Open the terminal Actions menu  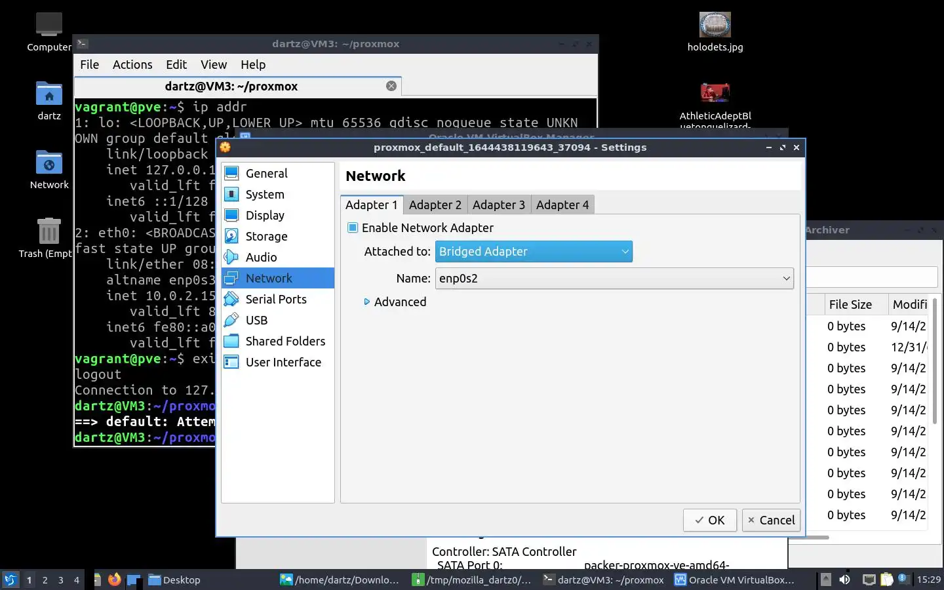(x=132, y=64)
